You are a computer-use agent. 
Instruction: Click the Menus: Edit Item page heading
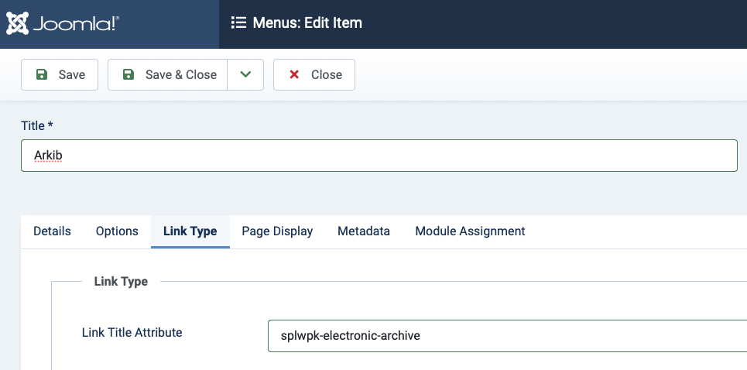click(x=307, y=23)
